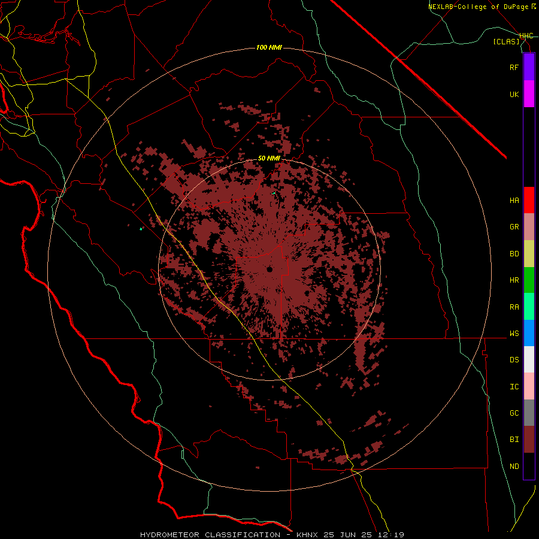
Task: Click the IC legend label
Action: (x=514, y=387)
